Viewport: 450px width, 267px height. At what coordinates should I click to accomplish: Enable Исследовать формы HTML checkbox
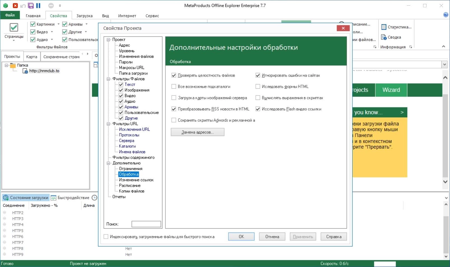tap(258, 86)
